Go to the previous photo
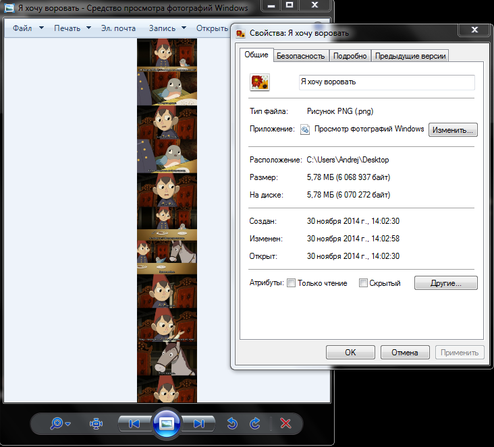This screenshot has height=447, width=494. click(x=134, y=423)
